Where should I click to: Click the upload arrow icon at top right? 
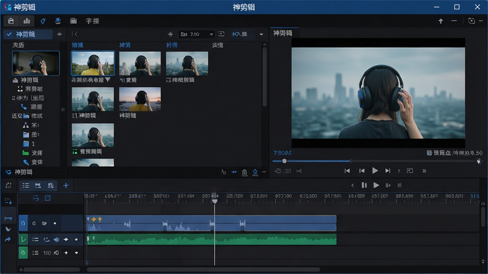441,21
